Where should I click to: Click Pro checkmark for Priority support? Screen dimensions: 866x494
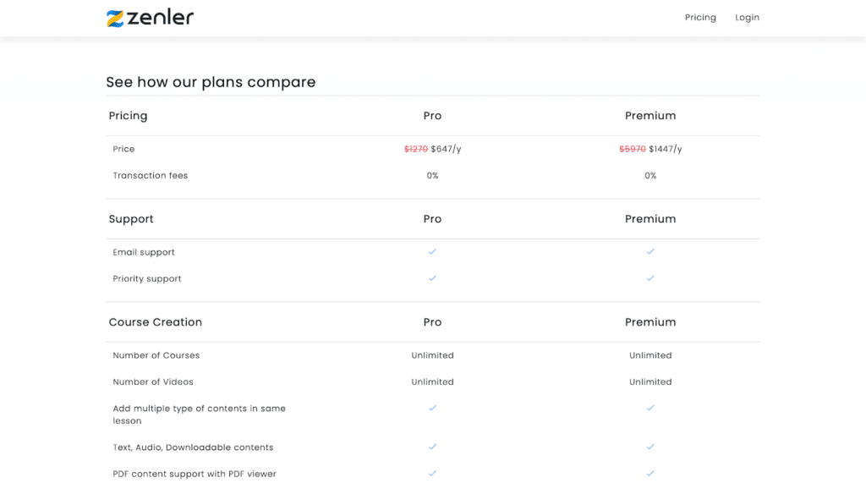(432, 278)
